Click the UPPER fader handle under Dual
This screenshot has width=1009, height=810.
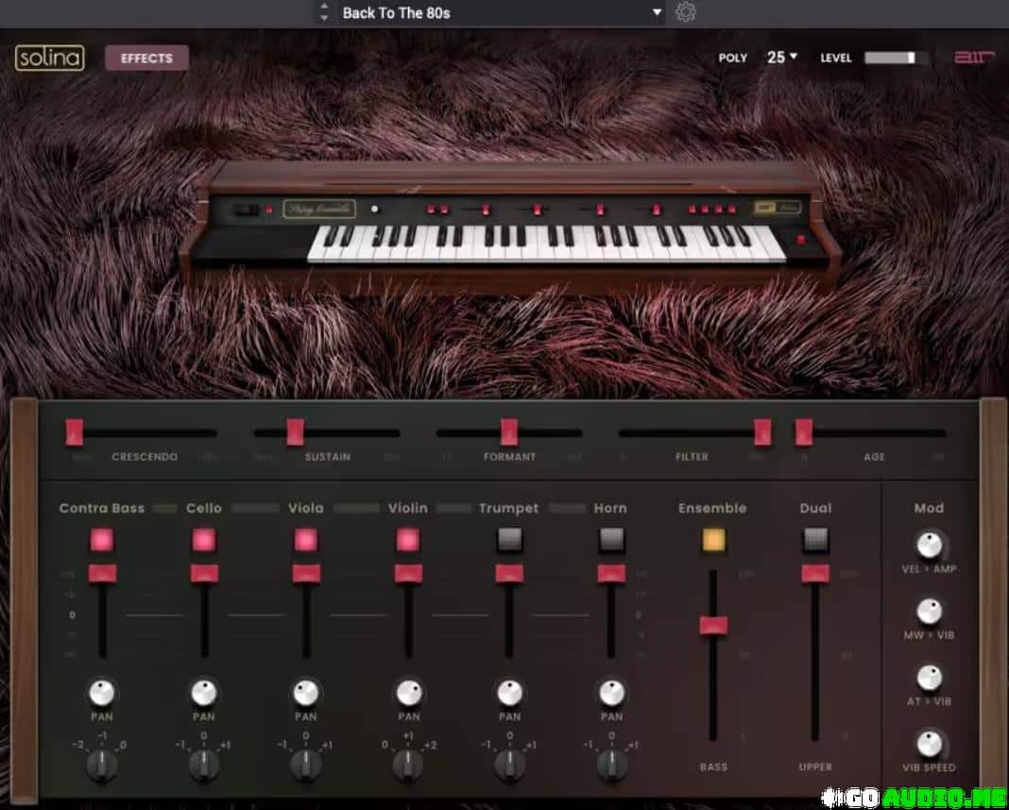(815, 573)
